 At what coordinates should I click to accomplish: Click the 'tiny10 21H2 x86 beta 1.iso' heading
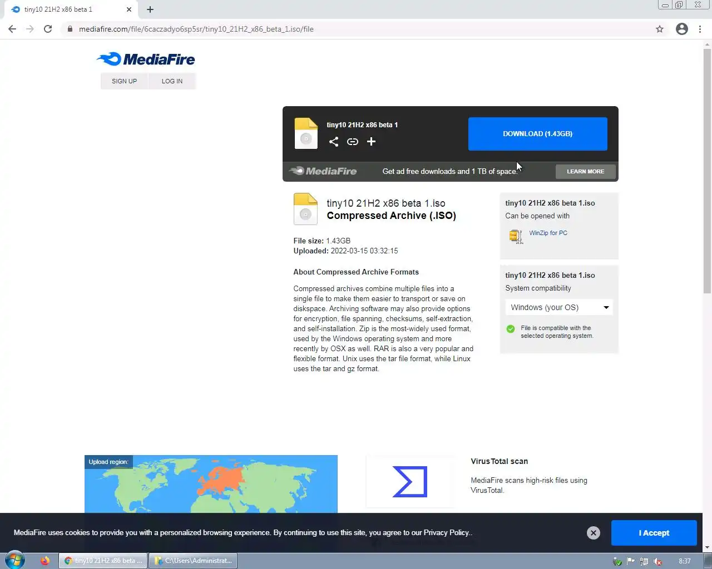tap(386, 203)
